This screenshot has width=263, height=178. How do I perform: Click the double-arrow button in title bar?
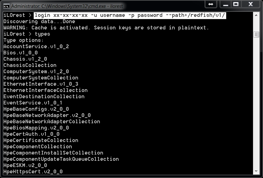click(211, 4)
